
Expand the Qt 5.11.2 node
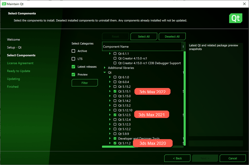[110, 143]
